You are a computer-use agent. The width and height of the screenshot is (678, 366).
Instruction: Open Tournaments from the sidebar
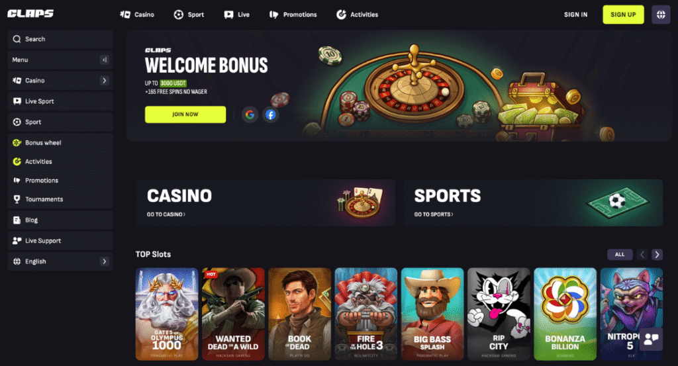[x=60, y=199]
